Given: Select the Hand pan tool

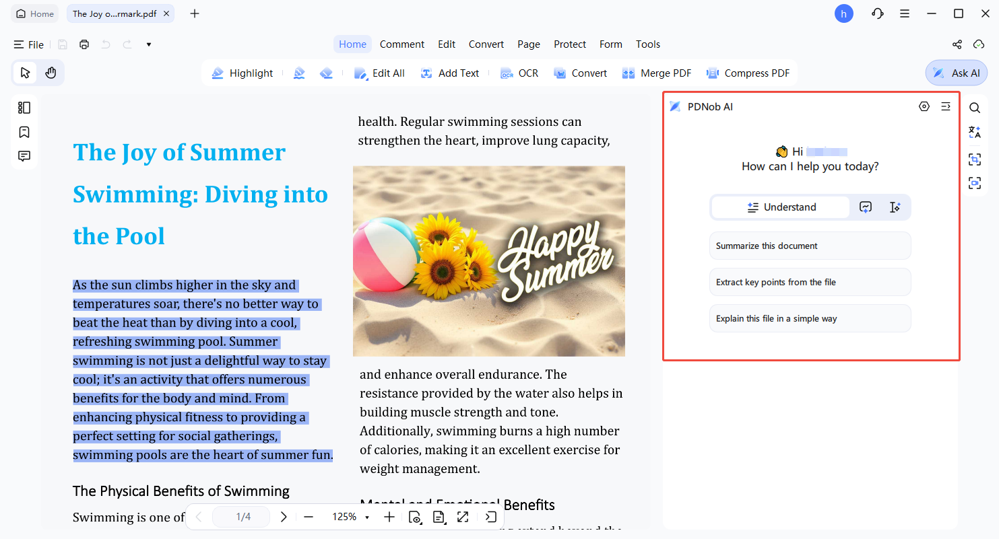Looking at the screenshot, I should pyautogui.click(x=51, y=72).
